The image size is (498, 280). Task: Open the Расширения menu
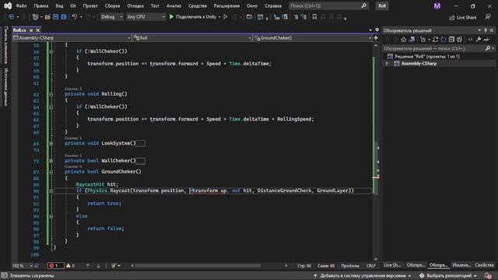pos(226,5)
